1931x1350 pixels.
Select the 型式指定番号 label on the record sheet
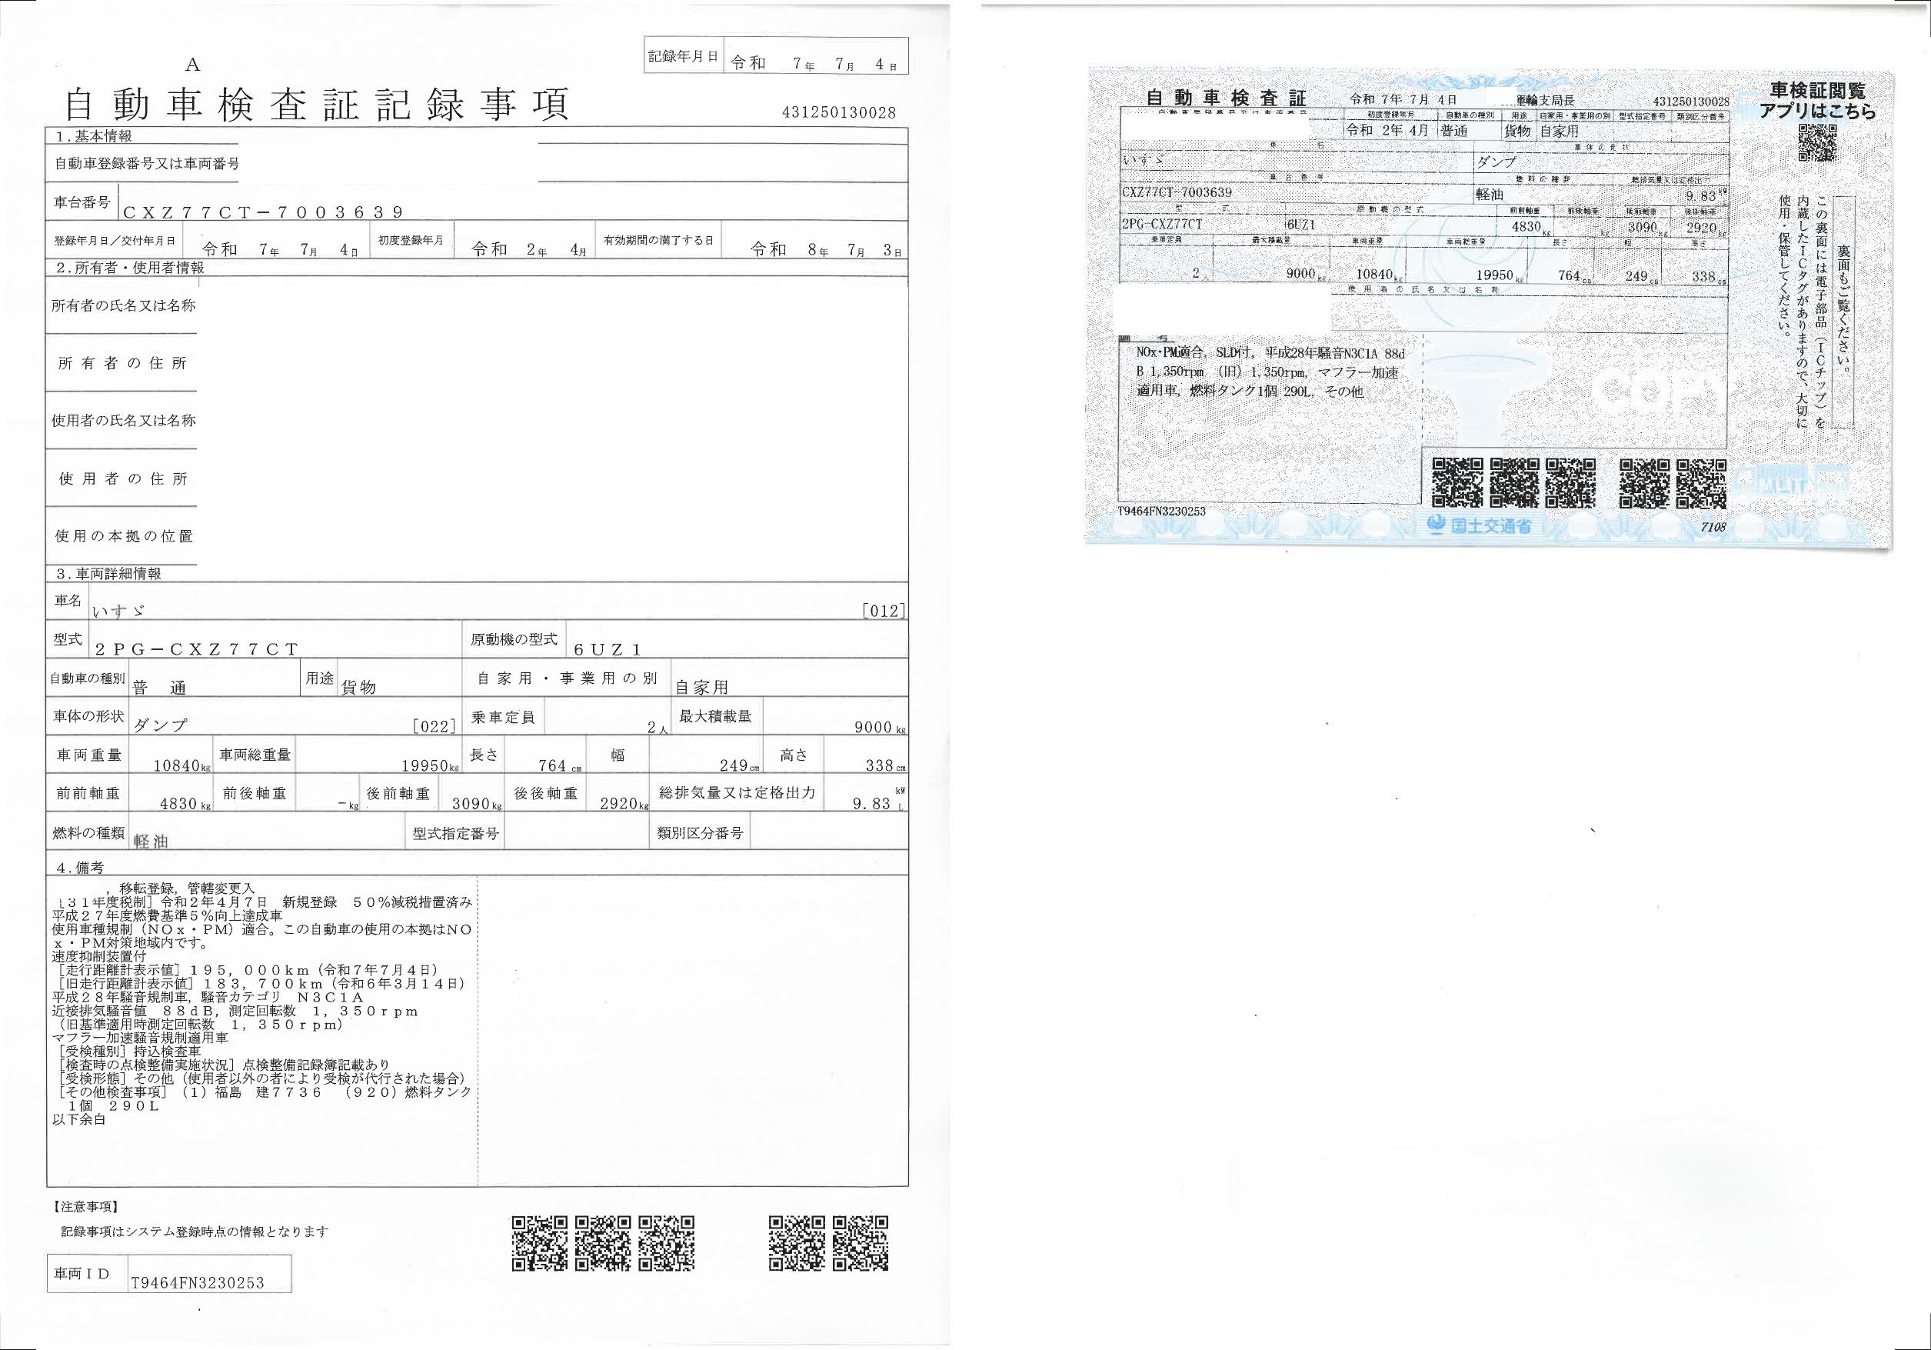[456, 834]
